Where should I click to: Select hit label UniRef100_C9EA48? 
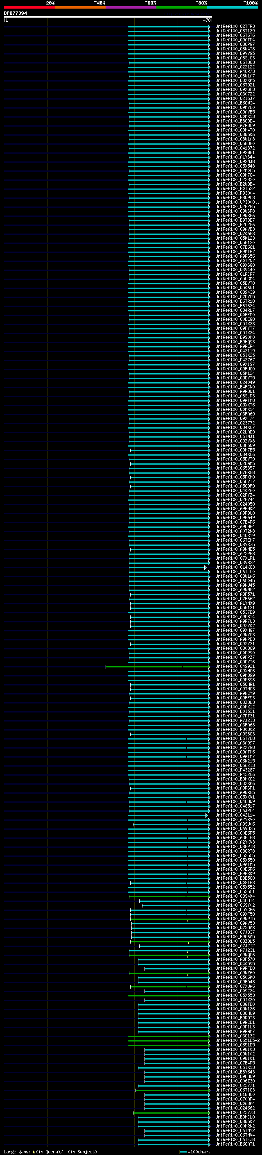(235, 982)
